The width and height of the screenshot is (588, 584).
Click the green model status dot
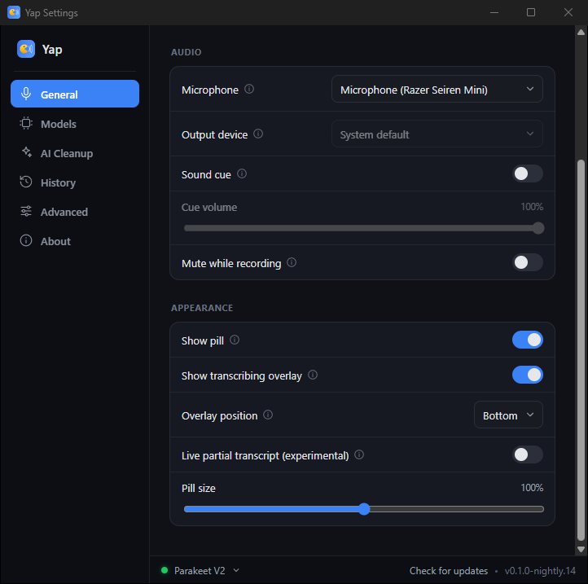(x=165, y=570)
